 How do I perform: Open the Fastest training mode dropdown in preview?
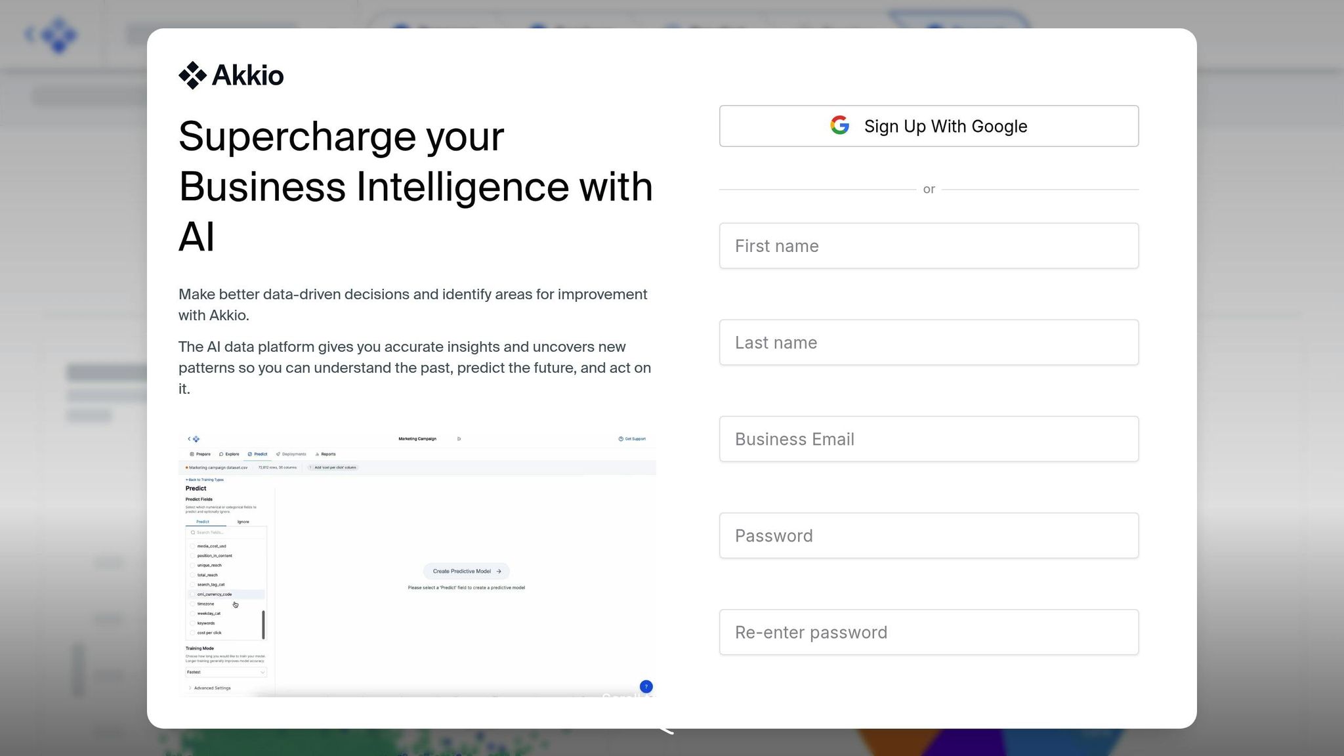tap(226, 672)
